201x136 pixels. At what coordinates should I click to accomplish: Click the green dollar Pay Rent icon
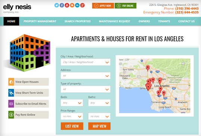point(11,115)
